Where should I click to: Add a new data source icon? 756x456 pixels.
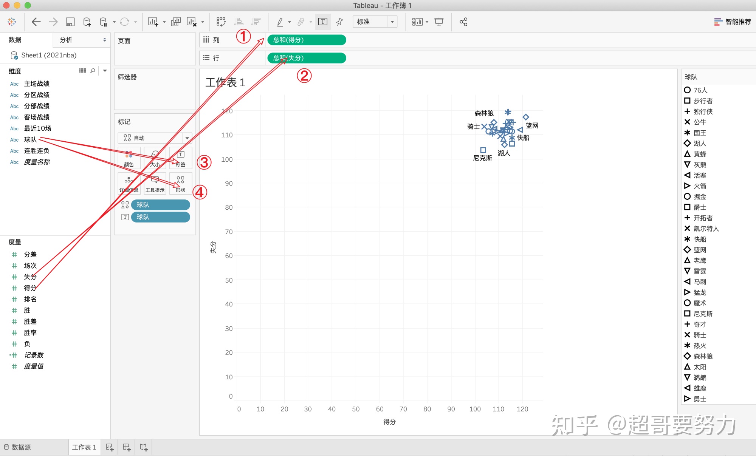pyautogui.click(x=87, y=22)
